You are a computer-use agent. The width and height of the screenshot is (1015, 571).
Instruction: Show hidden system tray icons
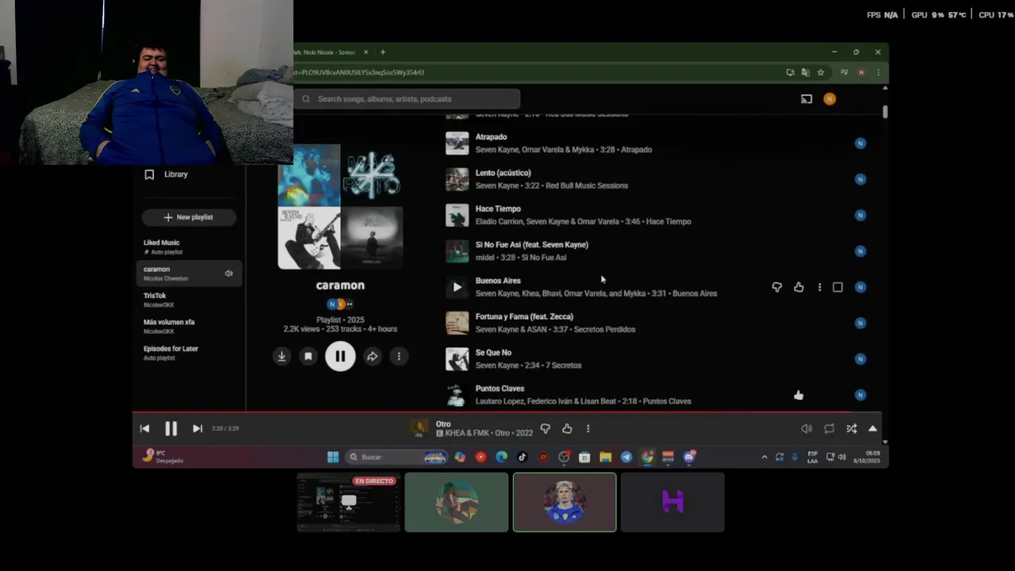pos(764,457)
